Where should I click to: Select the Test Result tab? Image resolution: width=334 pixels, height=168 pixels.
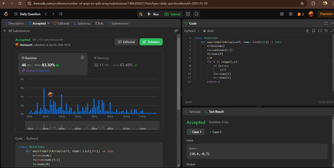[214, 111]
